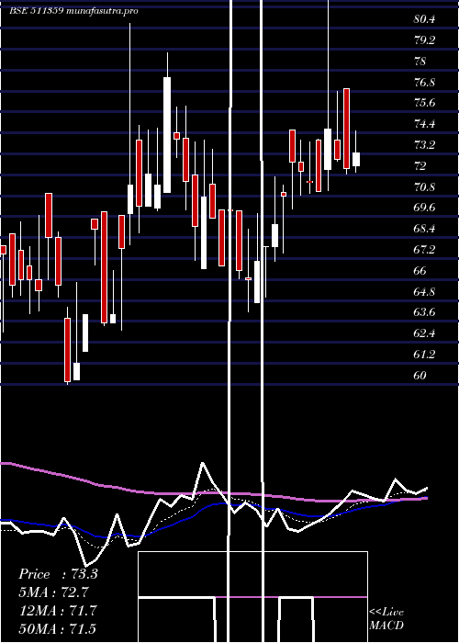Click the red candle that bottoms near 60
This screenshot has width=459, height=643.
tap(67, 350)
